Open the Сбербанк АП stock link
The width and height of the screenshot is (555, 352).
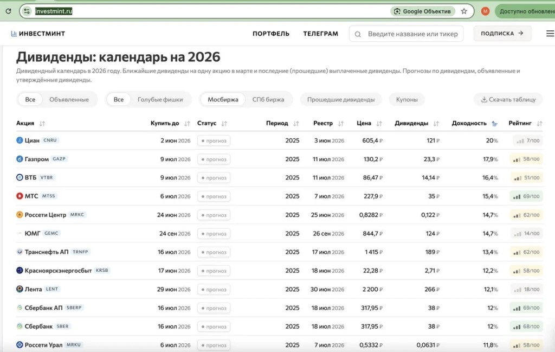[x=43, y=308]
